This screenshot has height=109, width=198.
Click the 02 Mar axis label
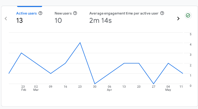coord(36,88)
